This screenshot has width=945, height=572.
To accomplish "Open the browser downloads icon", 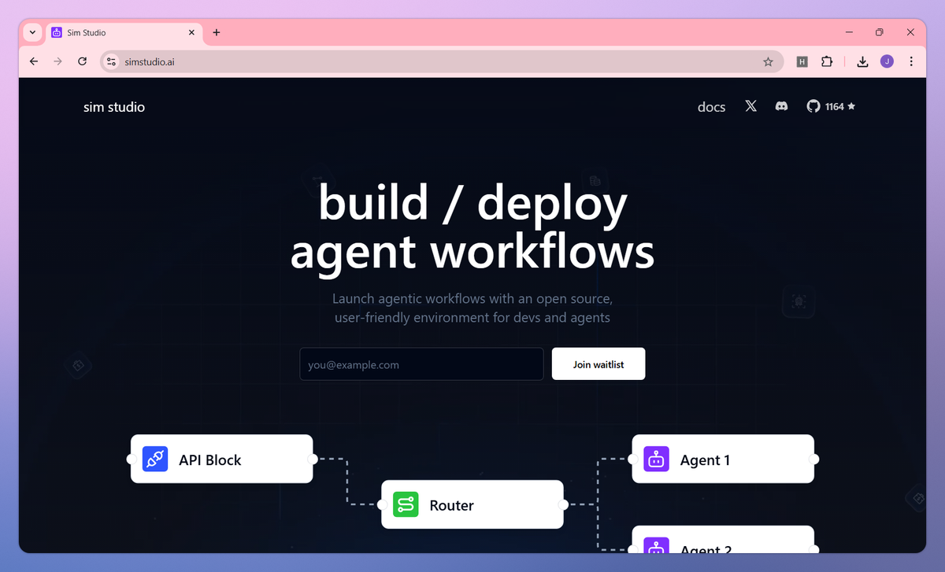I will pyautogui.click(x=862, y=61).
